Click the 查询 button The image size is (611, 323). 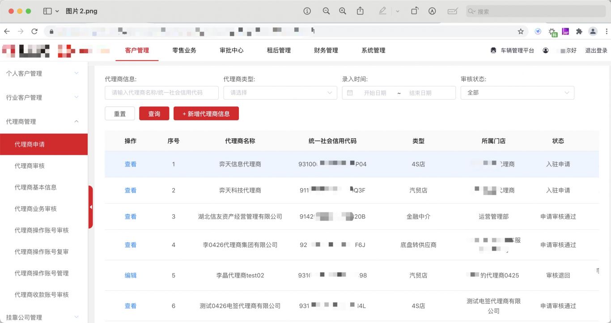(154, 114)
